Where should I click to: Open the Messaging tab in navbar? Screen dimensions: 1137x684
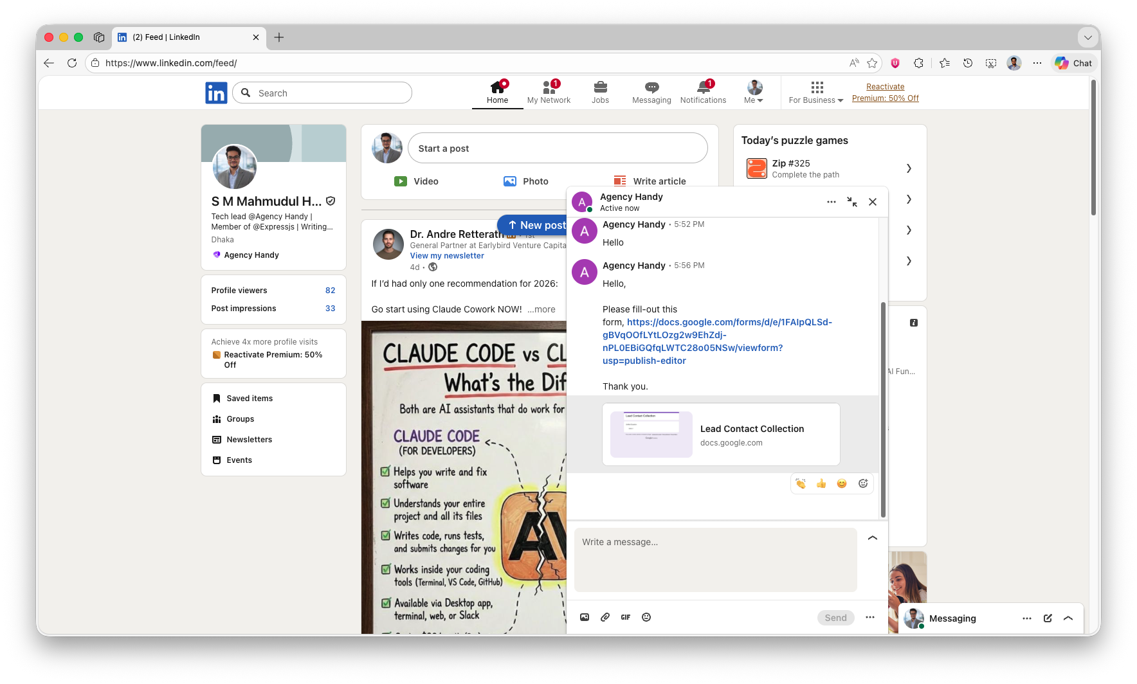[651, 93]
